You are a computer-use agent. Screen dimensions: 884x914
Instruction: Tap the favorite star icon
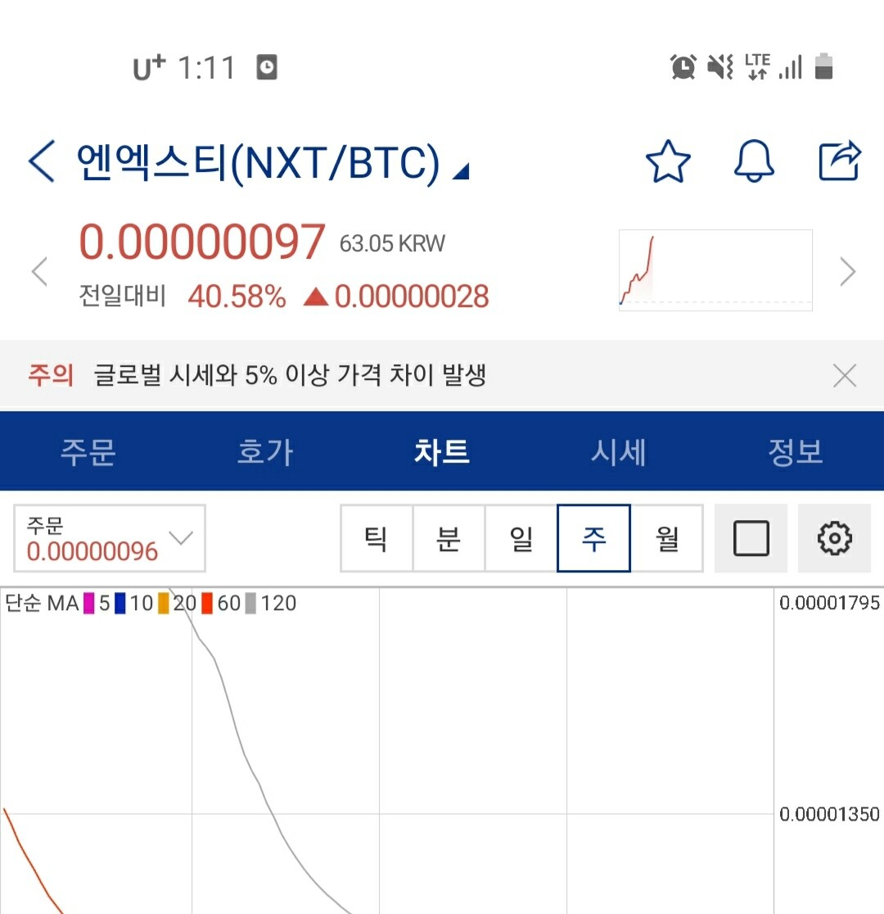tap(668, 161)
